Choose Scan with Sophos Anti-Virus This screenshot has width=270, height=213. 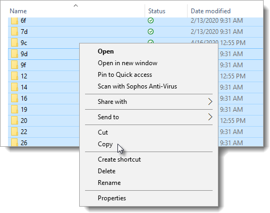(x=137, y=86)
